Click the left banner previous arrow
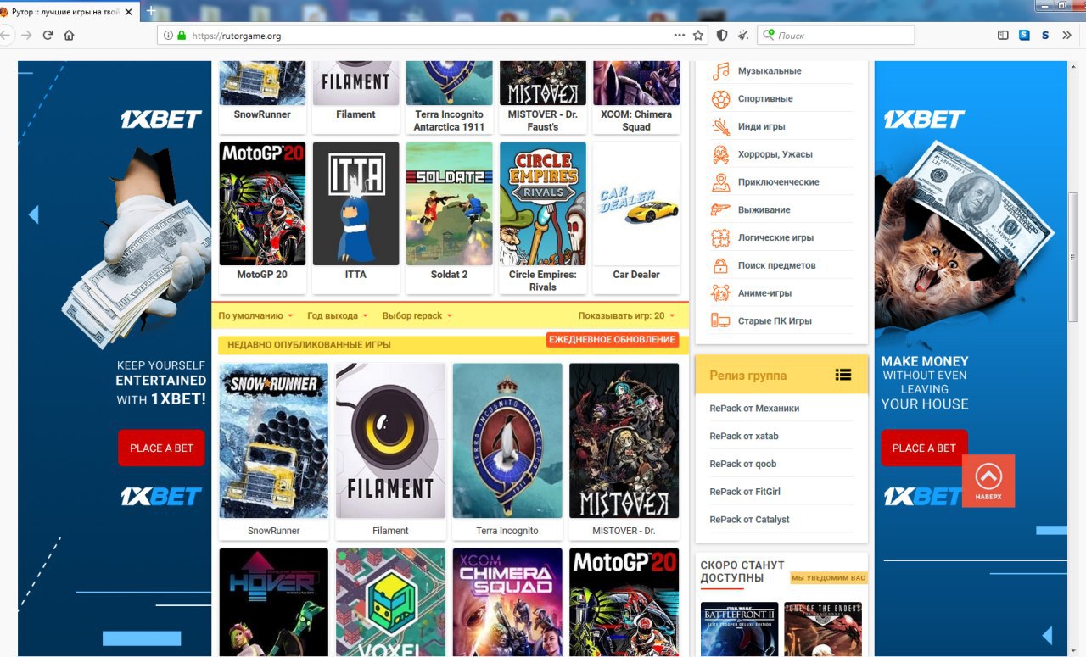Image resolution: width=1086 pixels, height=657 pixels. pos(33,214)
